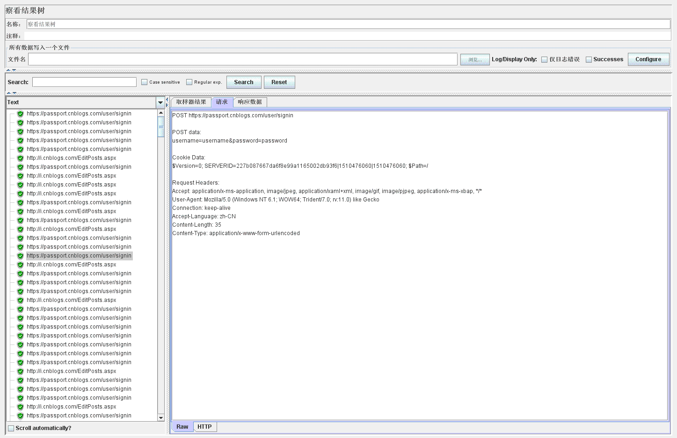The image size is (677, 438).
Task: Click up arrow on divider above Search panel
Action: [8, 70]
